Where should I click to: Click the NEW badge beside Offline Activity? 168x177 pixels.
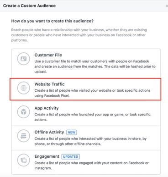(x=72, y=133)
